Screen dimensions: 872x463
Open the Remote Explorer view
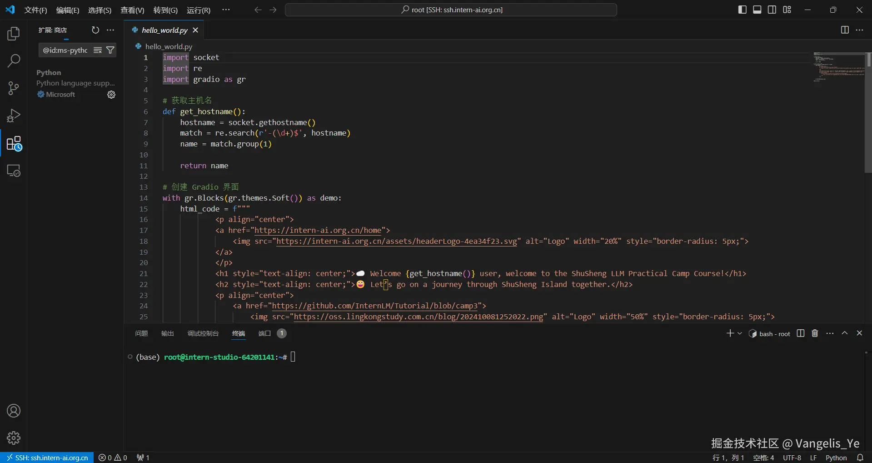pos(14,171)
